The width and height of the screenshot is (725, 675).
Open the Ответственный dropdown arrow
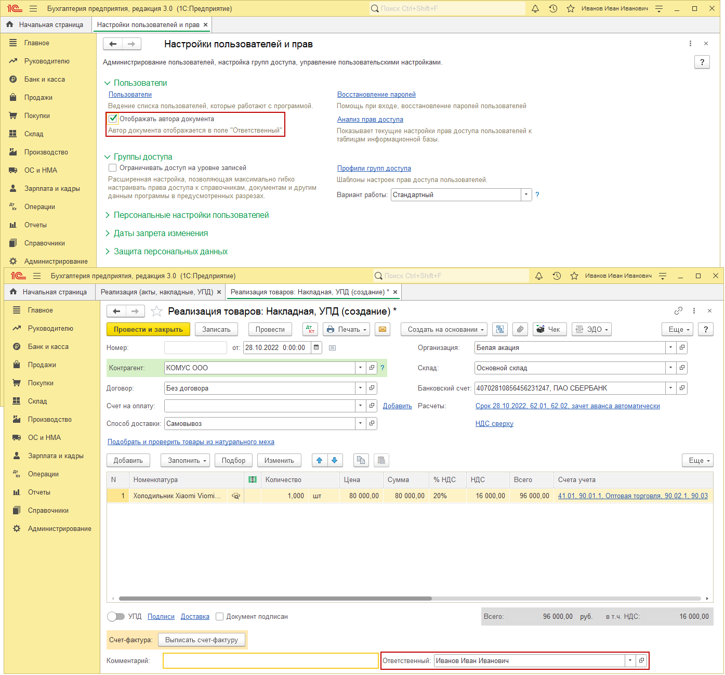(x=630, y=660)
